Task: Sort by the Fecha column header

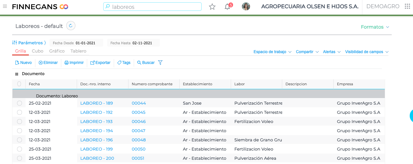Action: [x=51, y=84]
